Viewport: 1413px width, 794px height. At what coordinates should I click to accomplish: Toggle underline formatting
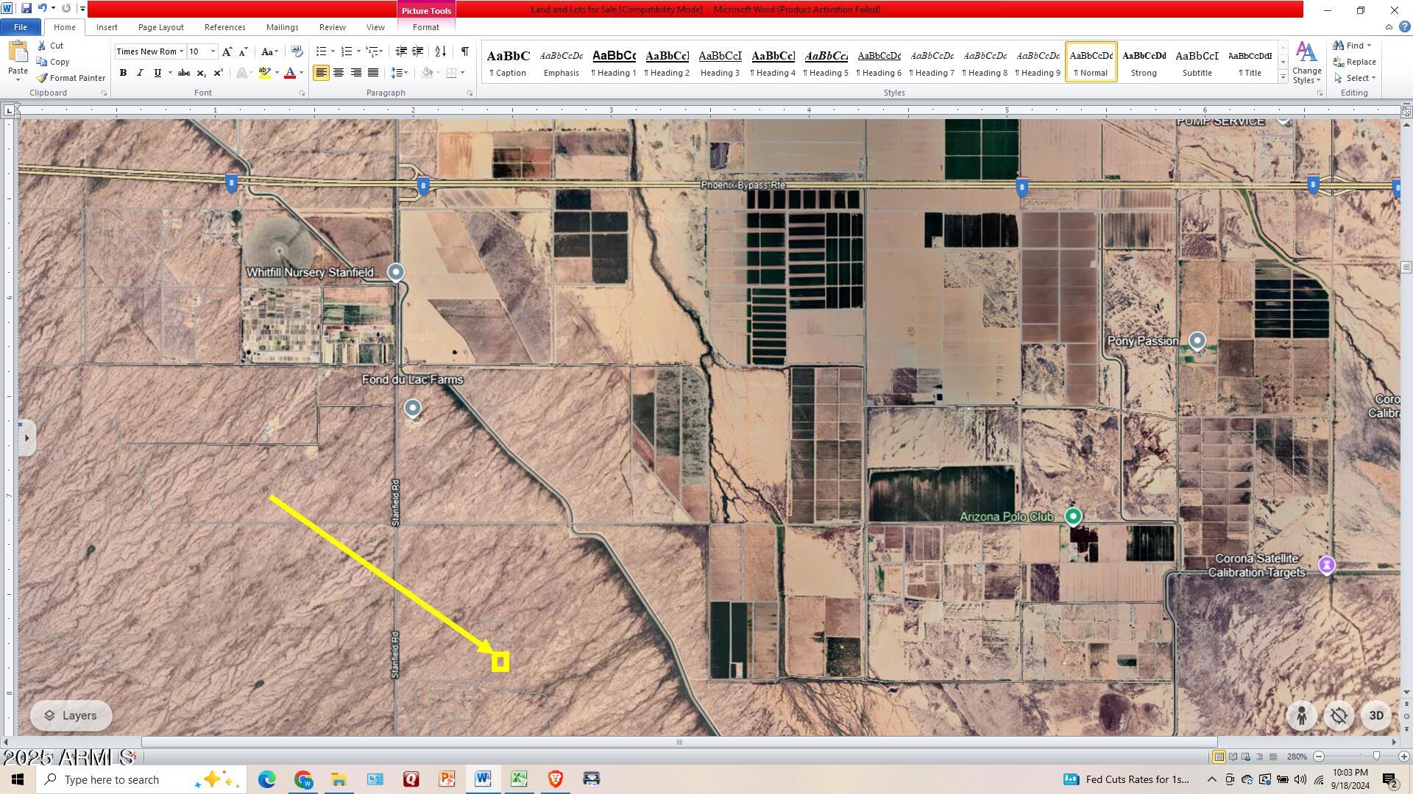(157, 73)
